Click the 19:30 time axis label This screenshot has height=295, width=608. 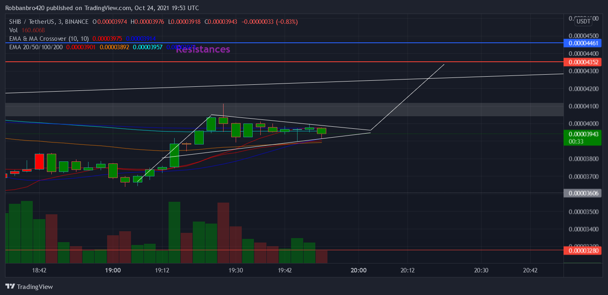coord(236,270)
